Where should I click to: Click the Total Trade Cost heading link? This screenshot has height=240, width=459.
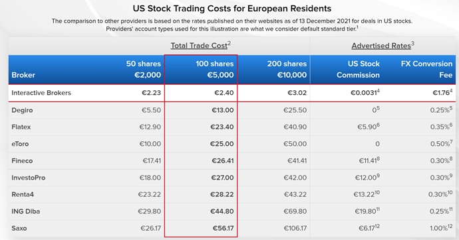click(200, 46)
